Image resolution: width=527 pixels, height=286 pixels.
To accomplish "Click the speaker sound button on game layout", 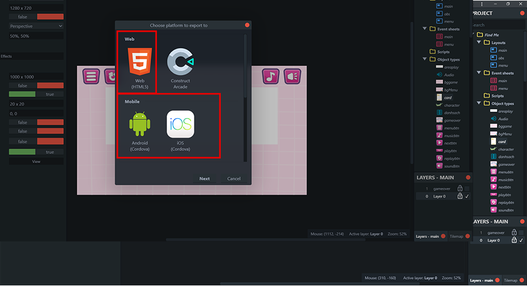I will (292, 76).
